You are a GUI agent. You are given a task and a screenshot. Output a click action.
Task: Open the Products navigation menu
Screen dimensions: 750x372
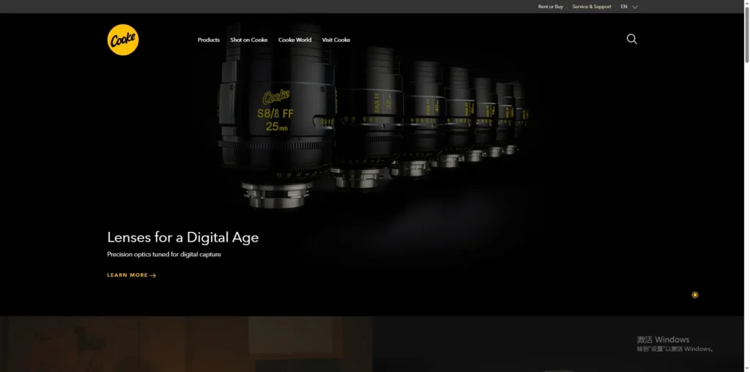pos(208,40)
